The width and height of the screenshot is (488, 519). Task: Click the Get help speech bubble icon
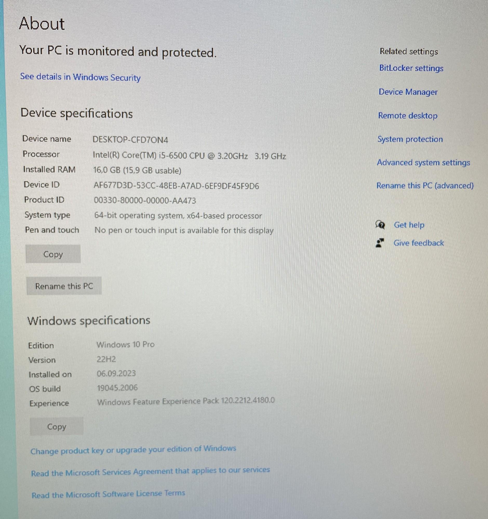point(380,225)
